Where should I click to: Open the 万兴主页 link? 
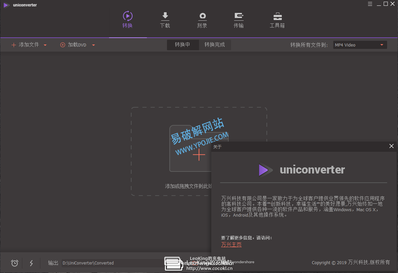(231, 245)
